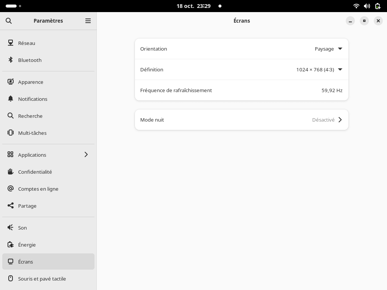Image resolution: width=387 pixels, height=290 pixels.
Task: Open the settings search magnifier icon
Action: (9, 21)
